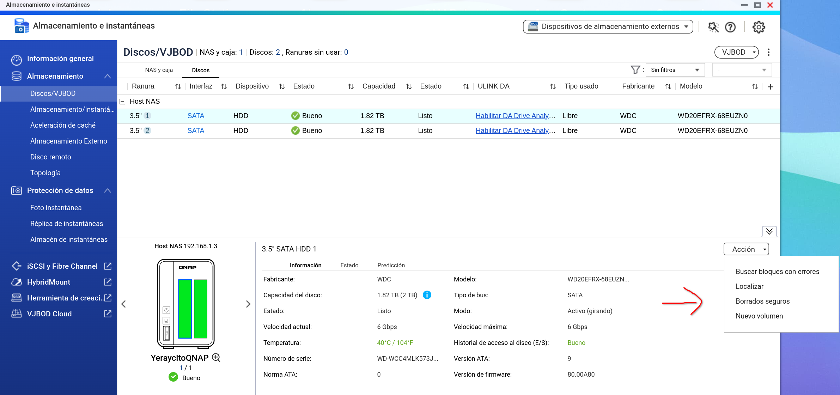Zoom in on the YeraycitoQNAP device using the magnifier icon
Viewport: 840px width, 395px height.
pyautogui.click(x=216, y=358)
